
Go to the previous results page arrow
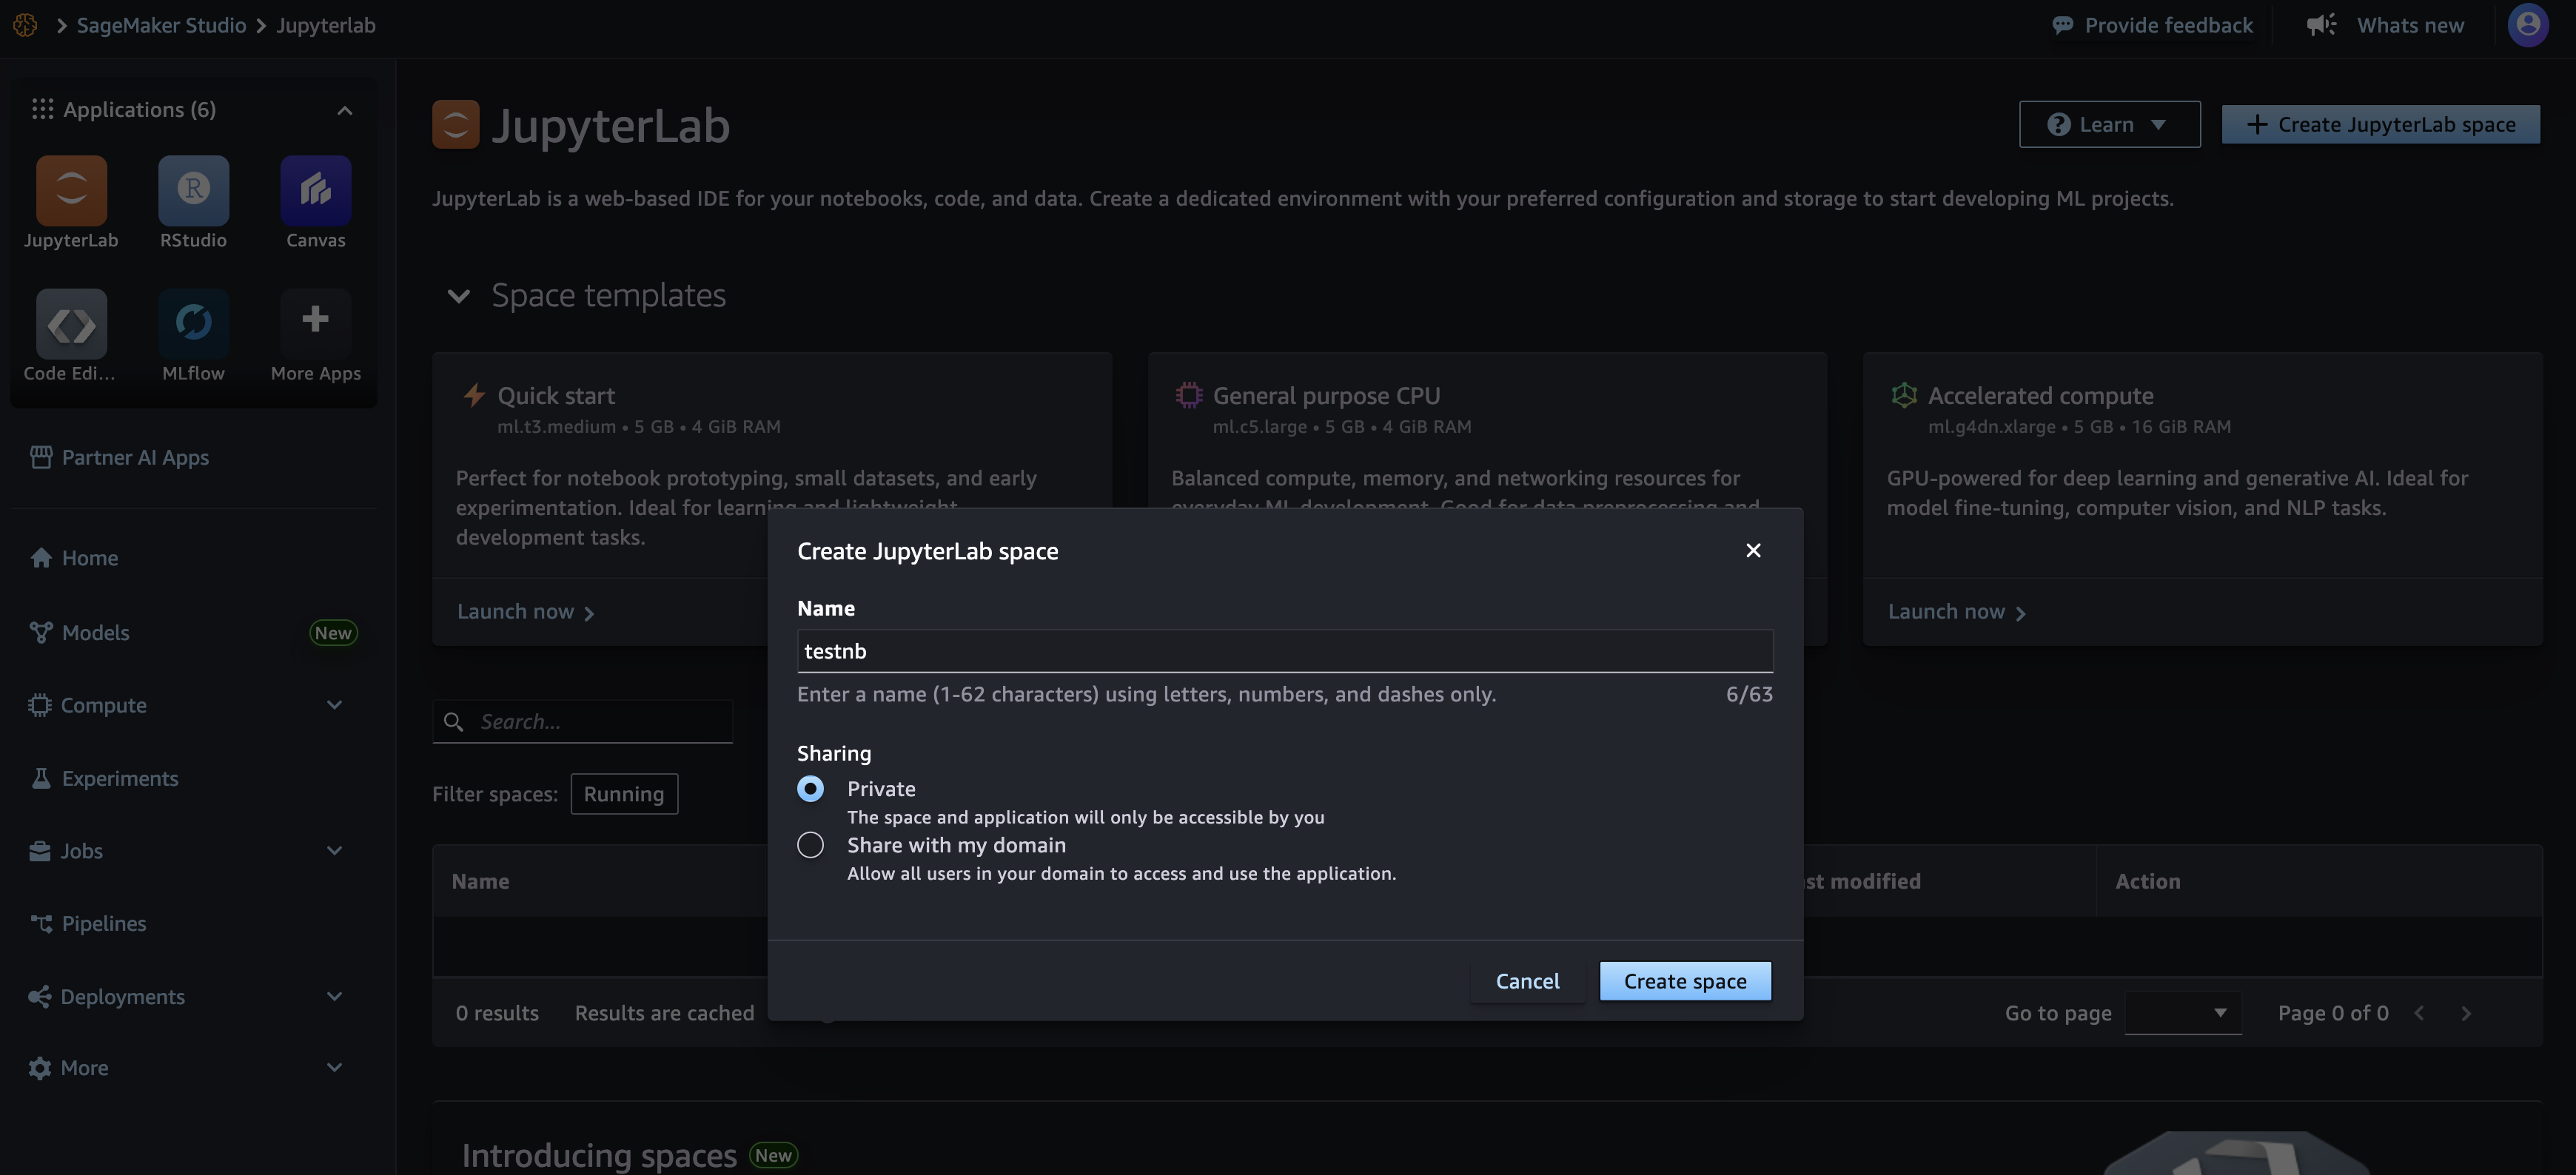(2419, 1013)
